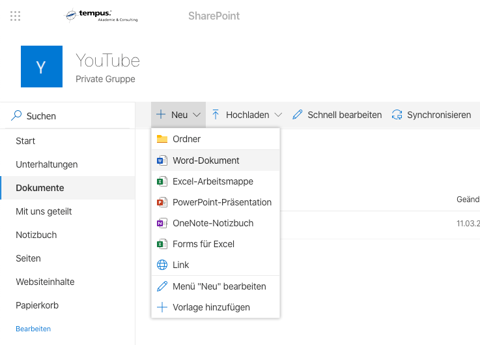Click the Excel-Arbeitsmappe icon
Image resolution: width=480 pixels, height=345 pixels.
(x=162, y=181)
